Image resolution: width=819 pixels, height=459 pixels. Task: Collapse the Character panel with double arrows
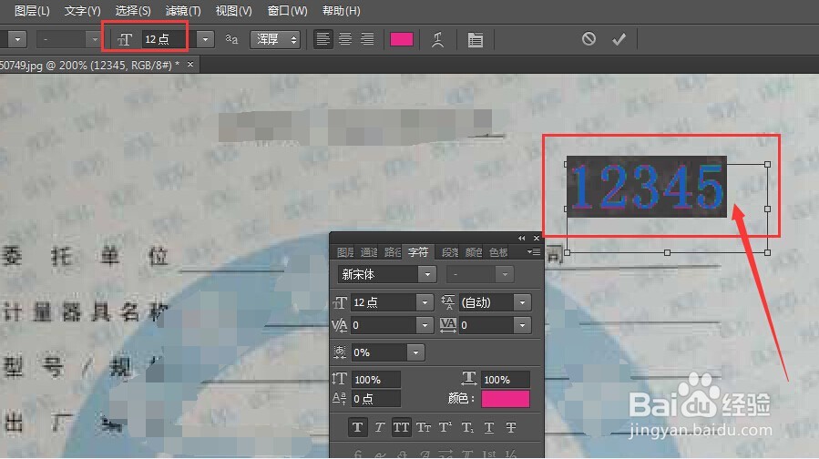tap(521, 238)
